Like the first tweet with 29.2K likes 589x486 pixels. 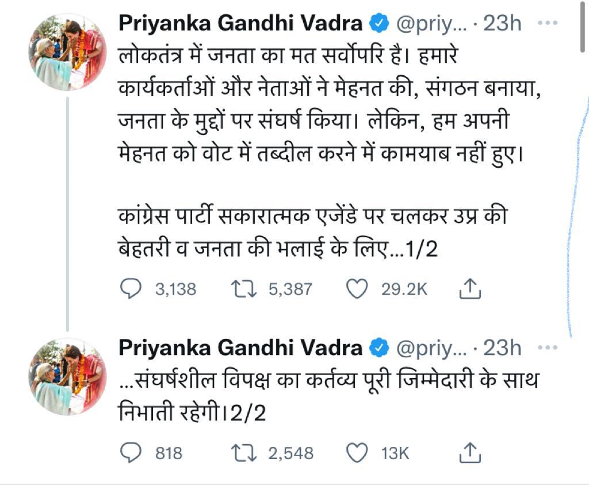pyautogui.click(x=357, y=288)
